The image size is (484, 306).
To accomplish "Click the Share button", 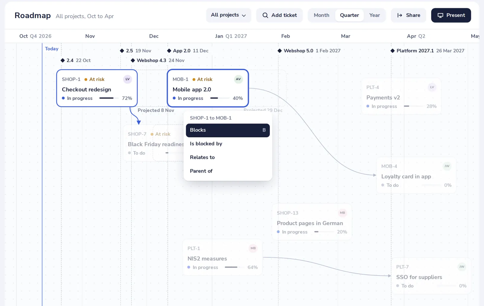I will coord(409,15).
